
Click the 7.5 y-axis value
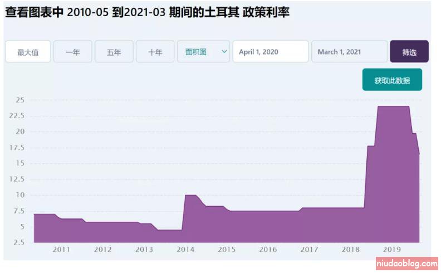point(19,211)
